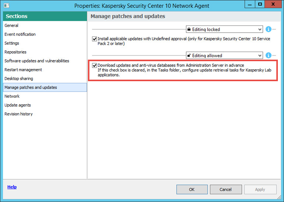Open the Help link
The width and height of the screenshot is (284, 202).
pos(12,187)
